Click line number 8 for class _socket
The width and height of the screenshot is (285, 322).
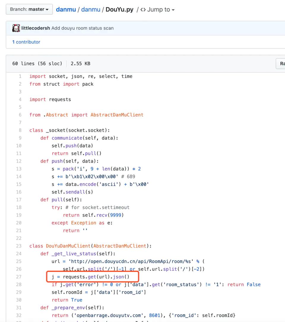[20, 130]
